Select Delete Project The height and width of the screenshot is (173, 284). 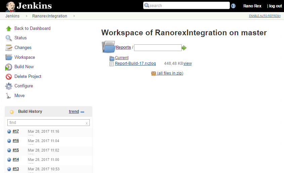(28, 76)
